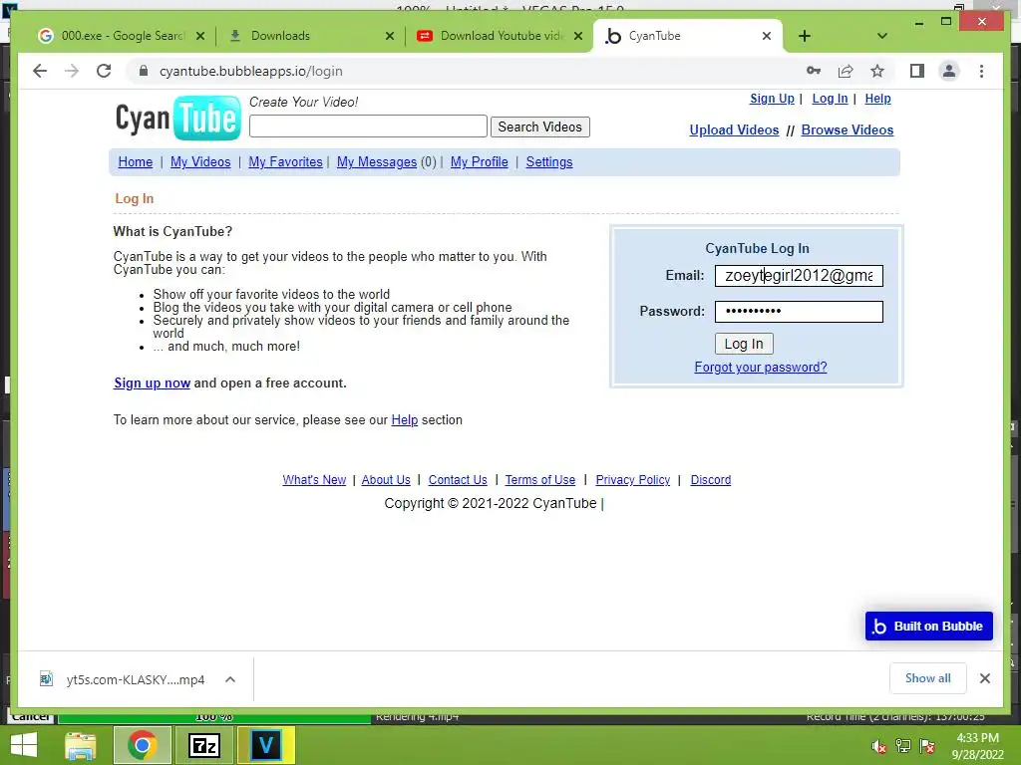Click Forgot your password link
The height and width of the screenshot is (765, 1021).
point(761,367)
